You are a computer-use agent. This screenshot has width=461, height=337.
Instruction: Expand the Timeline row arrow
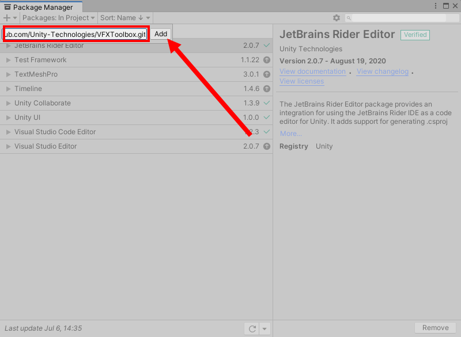point(8,89)
